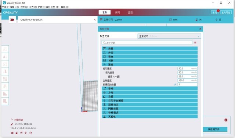Open file with the folder icon
The image size is (235, 138).
pos(12,20)
